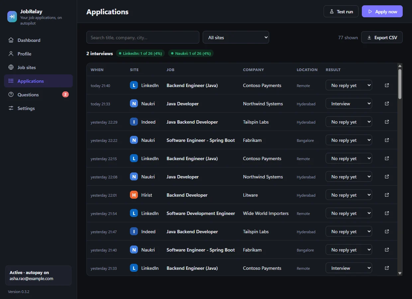Click the LinkedIn site badge for today 21:40

click(x=134, y=85)
